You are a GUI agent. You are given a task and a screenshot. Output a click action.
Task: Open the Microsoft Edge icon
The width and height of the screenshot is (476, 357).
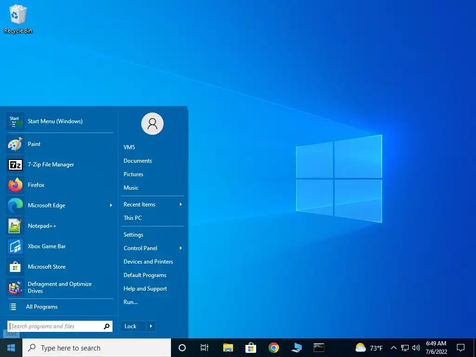pyautogui.click(x=15, y=205)
